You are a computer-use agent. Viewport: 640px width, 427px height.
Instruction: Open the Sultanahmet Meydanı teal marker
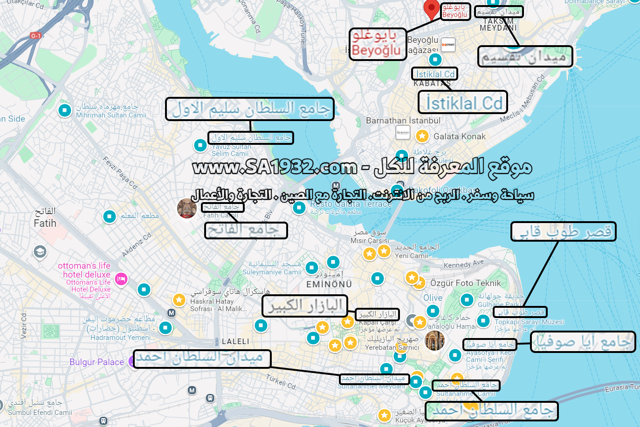[415, 382]
